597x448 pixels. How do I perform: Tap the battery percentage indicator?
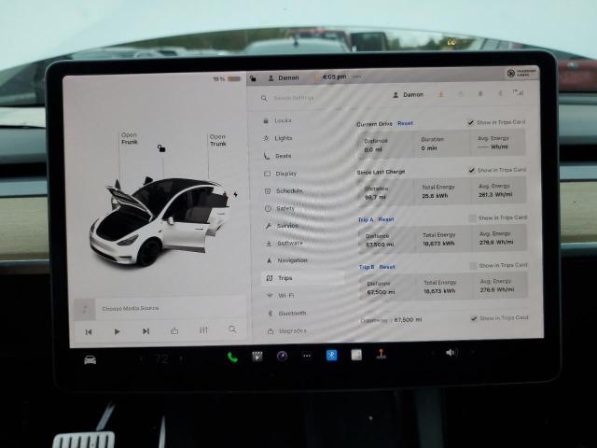tap(227, 78)
